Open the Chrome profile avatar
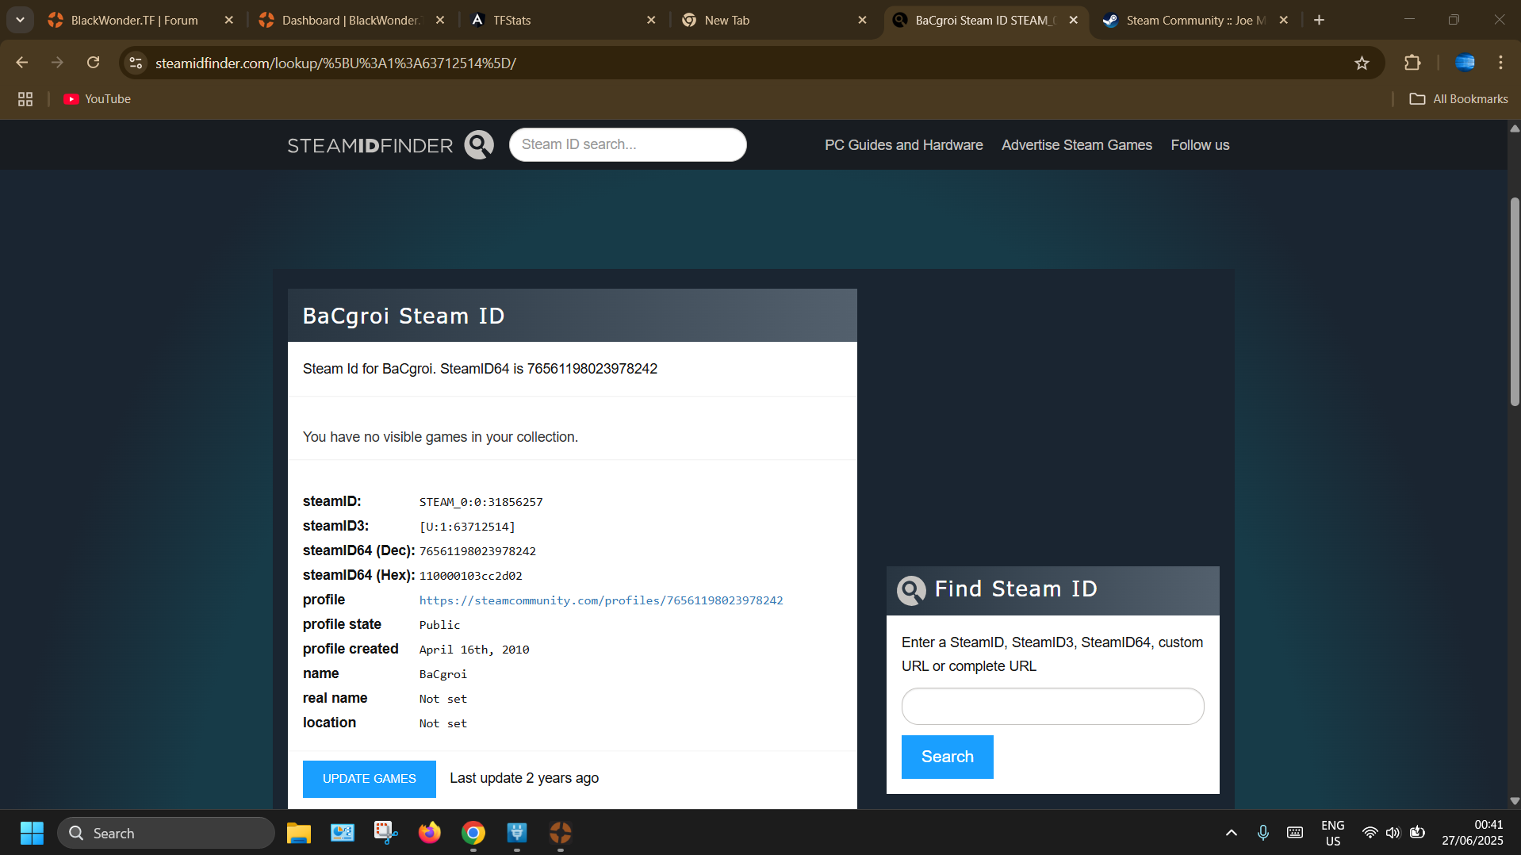Viewport: 1521px width, 855px height. pyautogui.click(x=1465, y=63)
